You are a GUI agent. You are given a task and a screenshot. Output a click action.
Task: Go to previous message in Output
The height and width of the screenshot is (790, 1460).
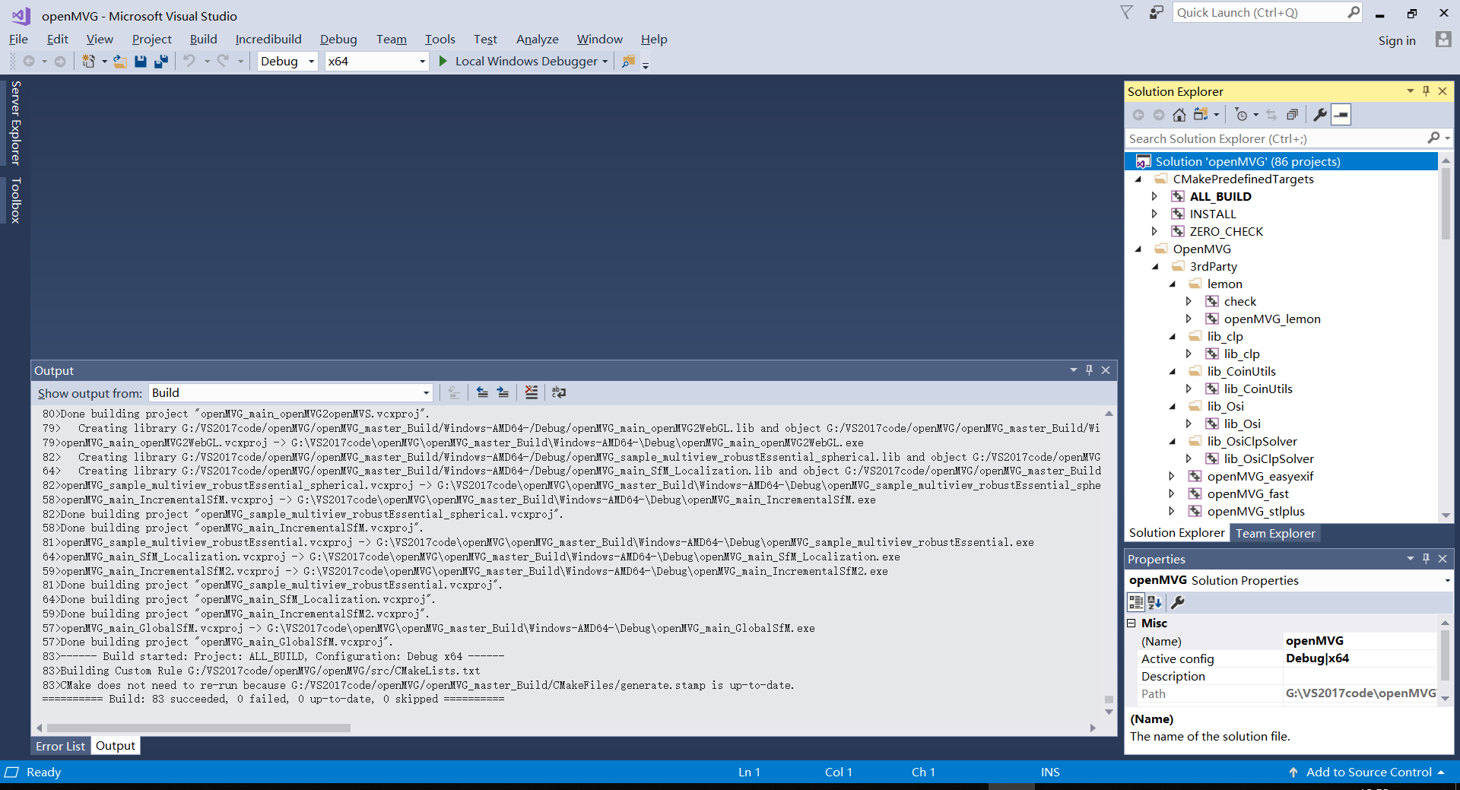point(482,392)
